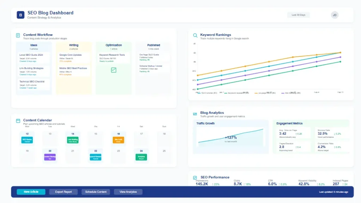Viewport: 361px width, 203px height.
Task: Expand the Ideas column in Content Workflow
Action: [x=34, y=45]
